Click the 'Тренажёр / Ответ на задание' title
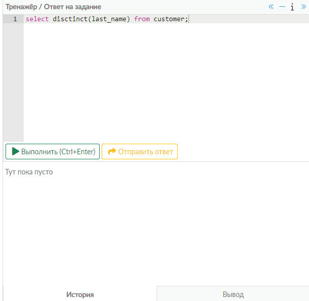309x301 pixels. [53, 7]
